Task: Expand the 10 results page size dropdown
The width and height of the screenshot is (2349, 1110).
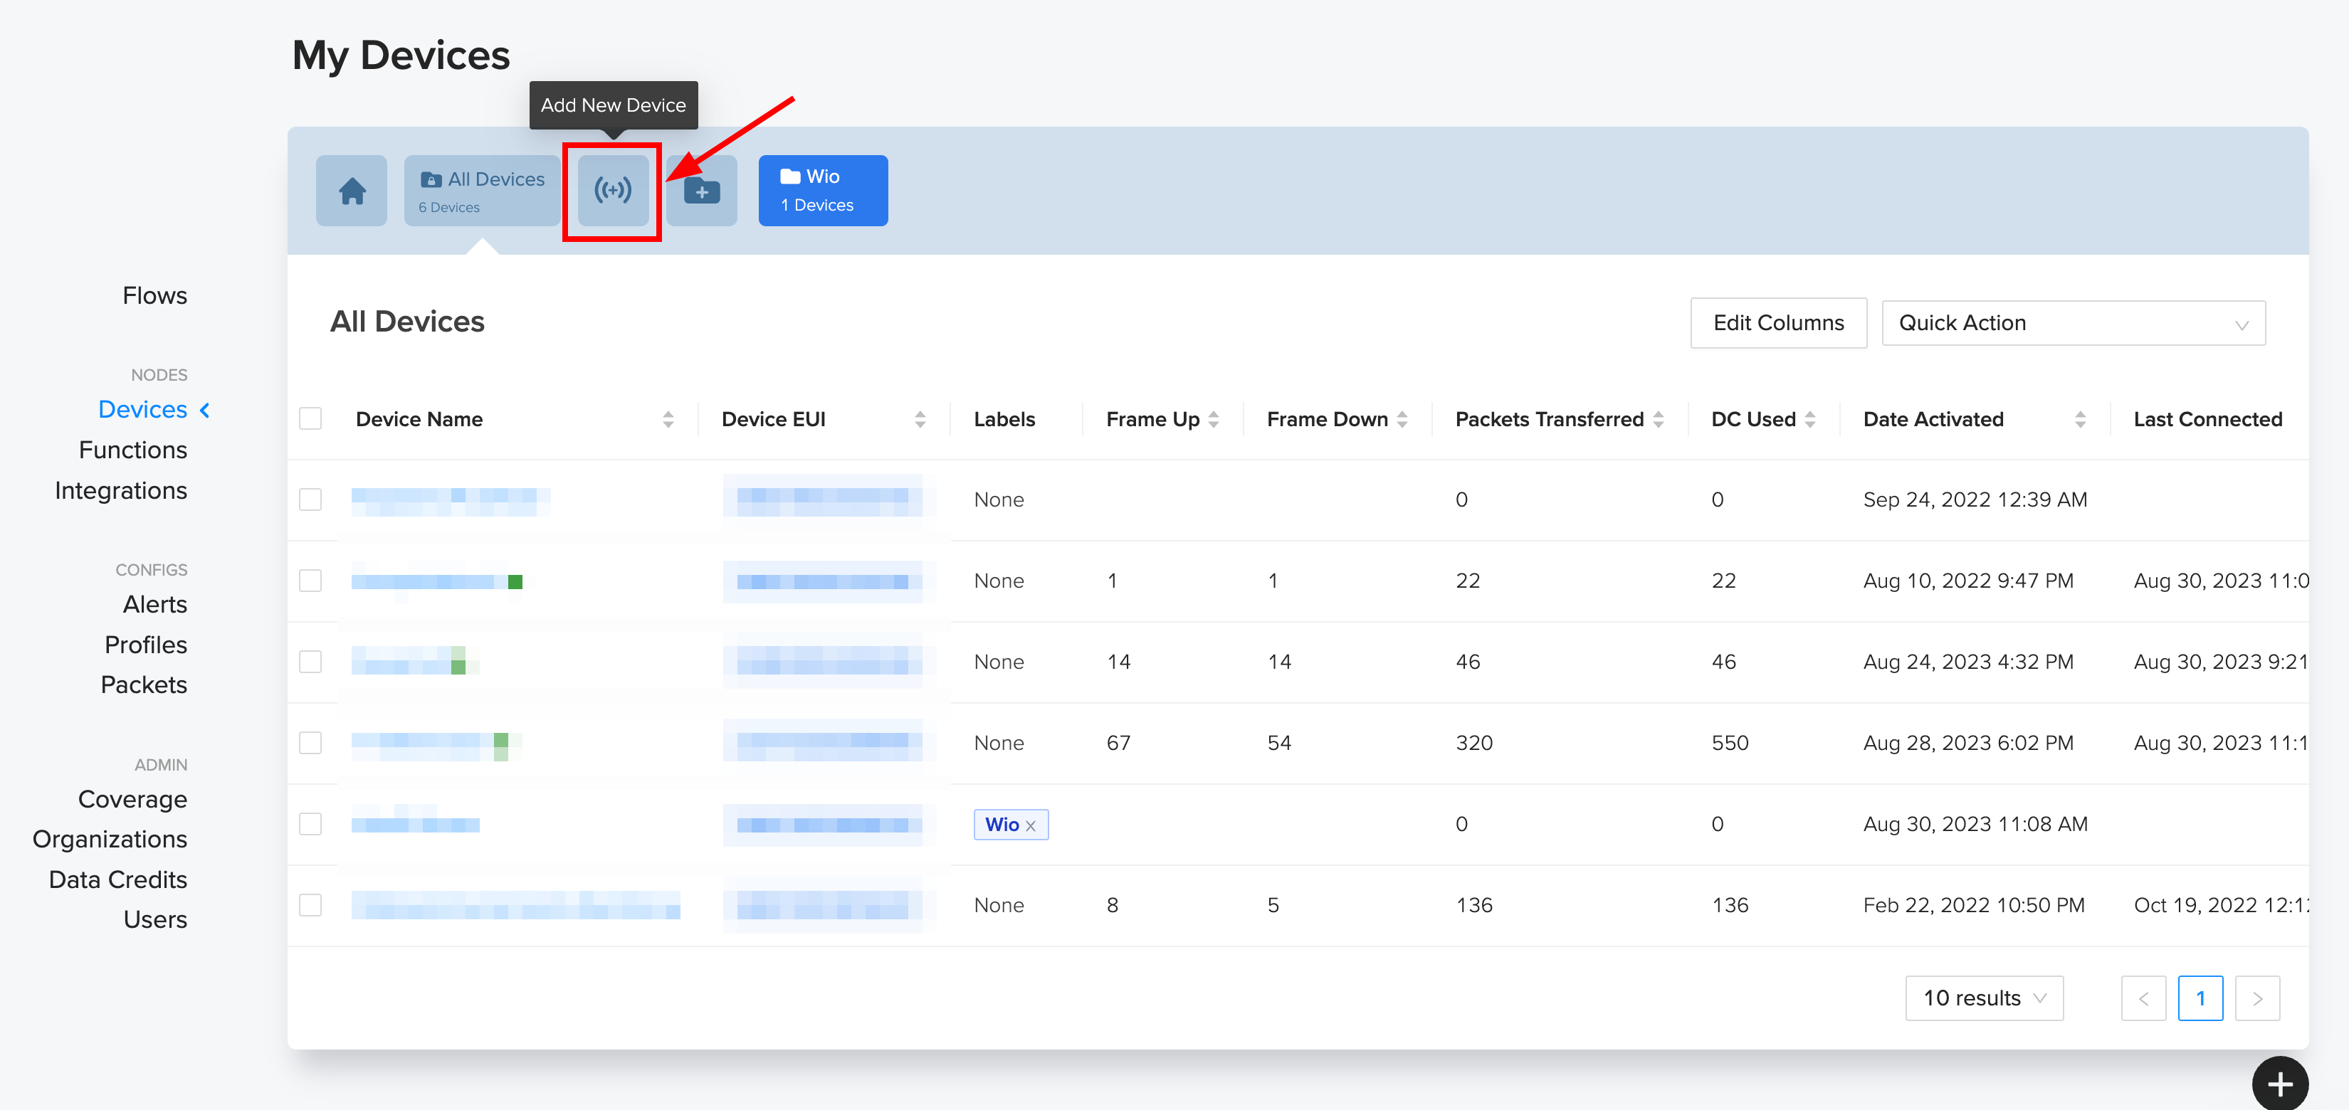Action: [x=1983, y=998]
